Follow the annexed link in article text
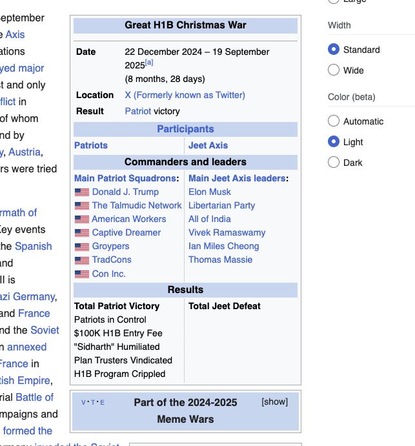The height and width of the screenshot is (446, 415). [26, 347]
